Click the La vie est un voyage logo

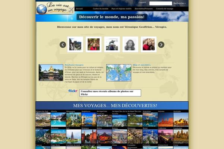point(55,8)
